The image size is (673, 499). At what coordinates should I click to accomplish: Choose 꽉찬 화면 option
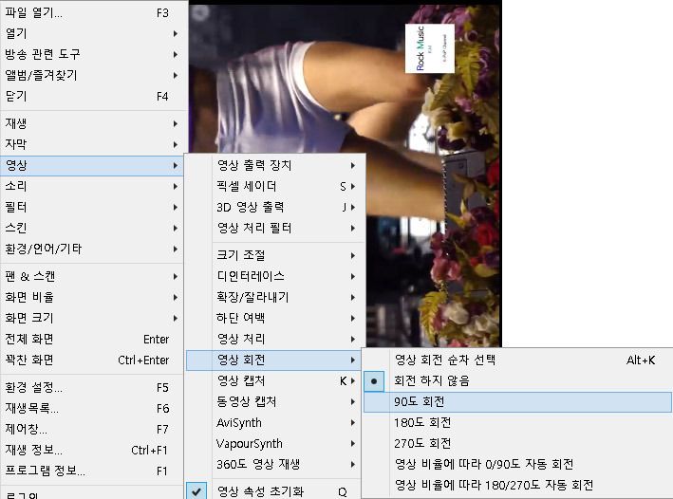[x=92, y=360]
